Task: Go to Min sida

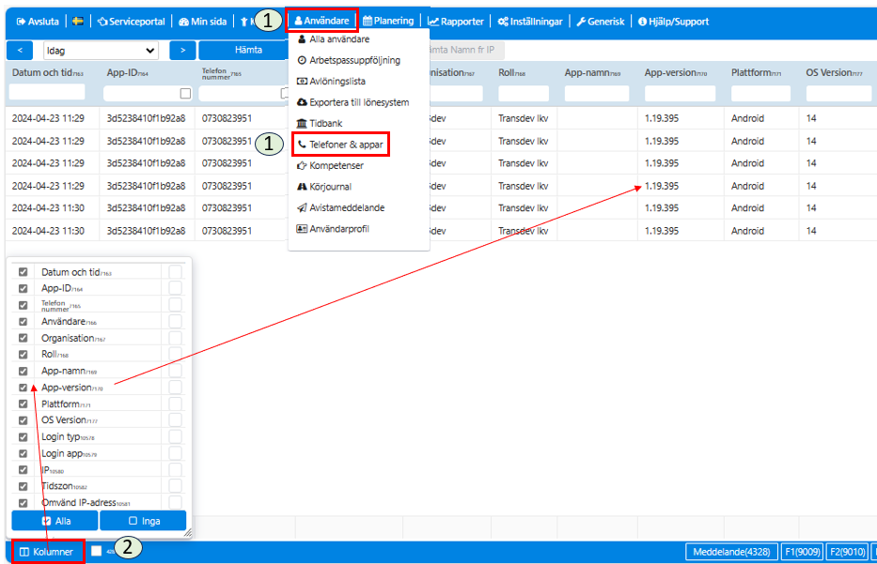Action: click(202, 22)
